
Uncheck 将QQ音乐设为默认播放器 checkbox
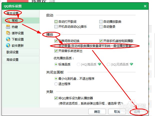tap(56, 98)
